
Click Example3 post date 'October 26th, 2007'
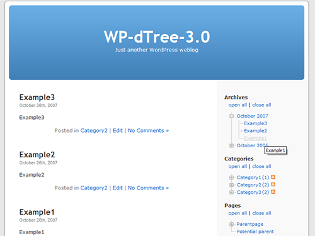[38, 105]
